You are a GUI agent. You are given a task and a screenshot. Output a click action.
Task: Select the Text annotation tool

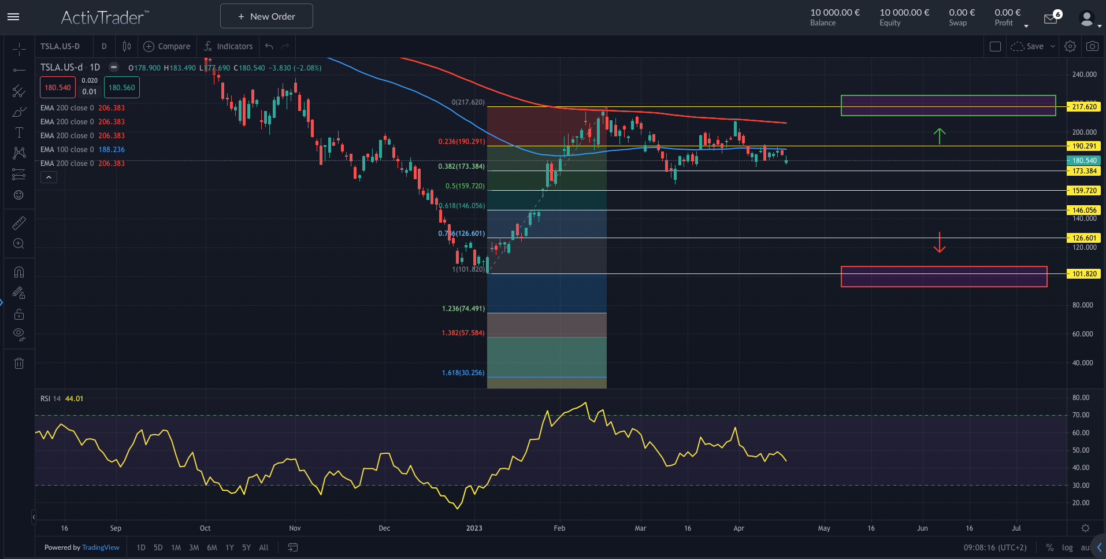point(19,132)
